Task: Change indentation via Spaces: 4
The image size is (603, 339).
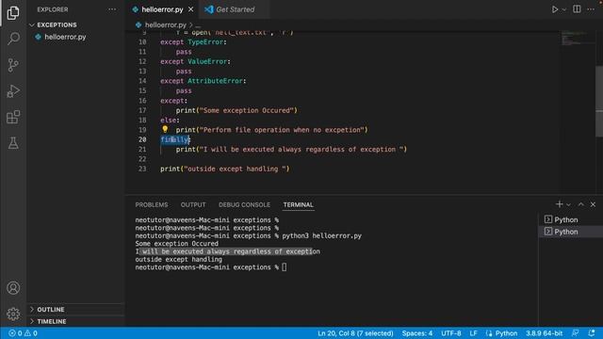Action: click(417, 333)
